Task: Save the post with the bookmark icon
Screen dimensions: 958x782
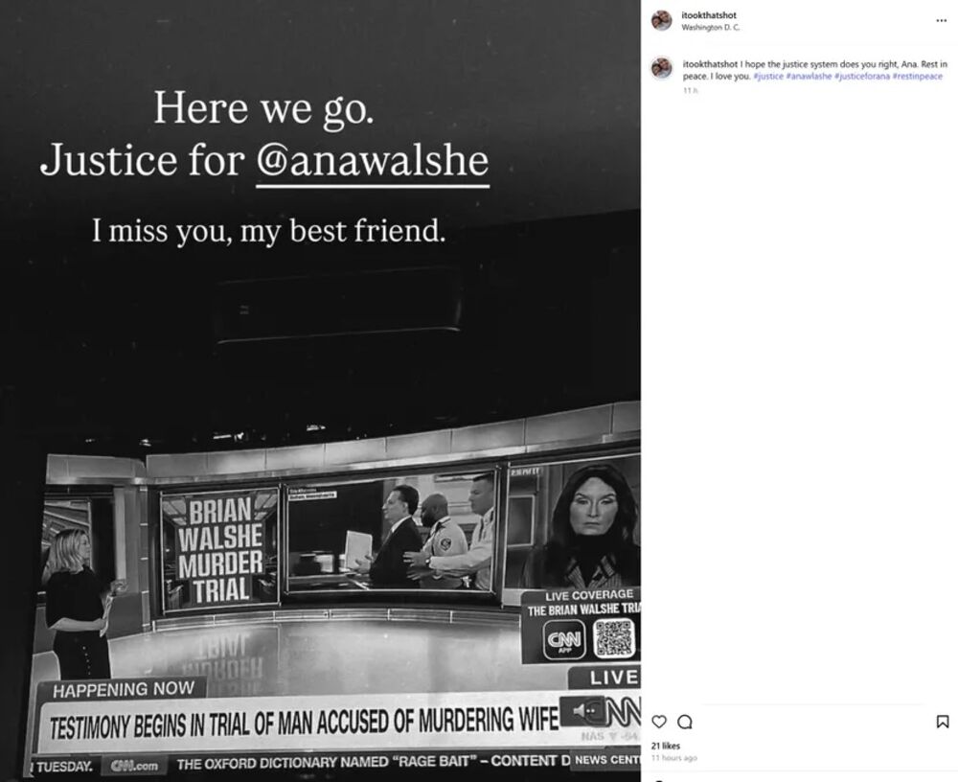Action: pyautogui.click(x=942, y=722)
